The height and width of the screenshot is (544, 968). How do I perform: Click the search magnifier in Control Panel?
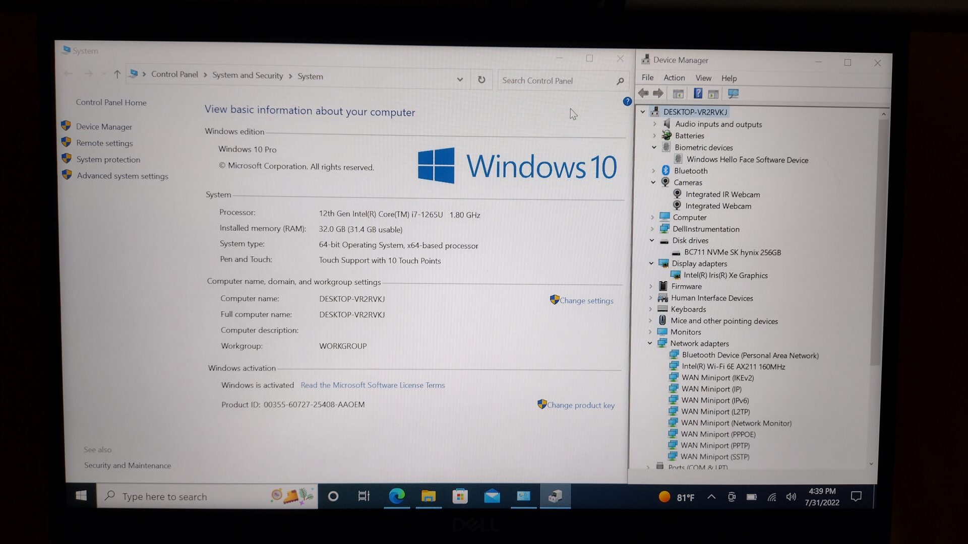point(620,81)
